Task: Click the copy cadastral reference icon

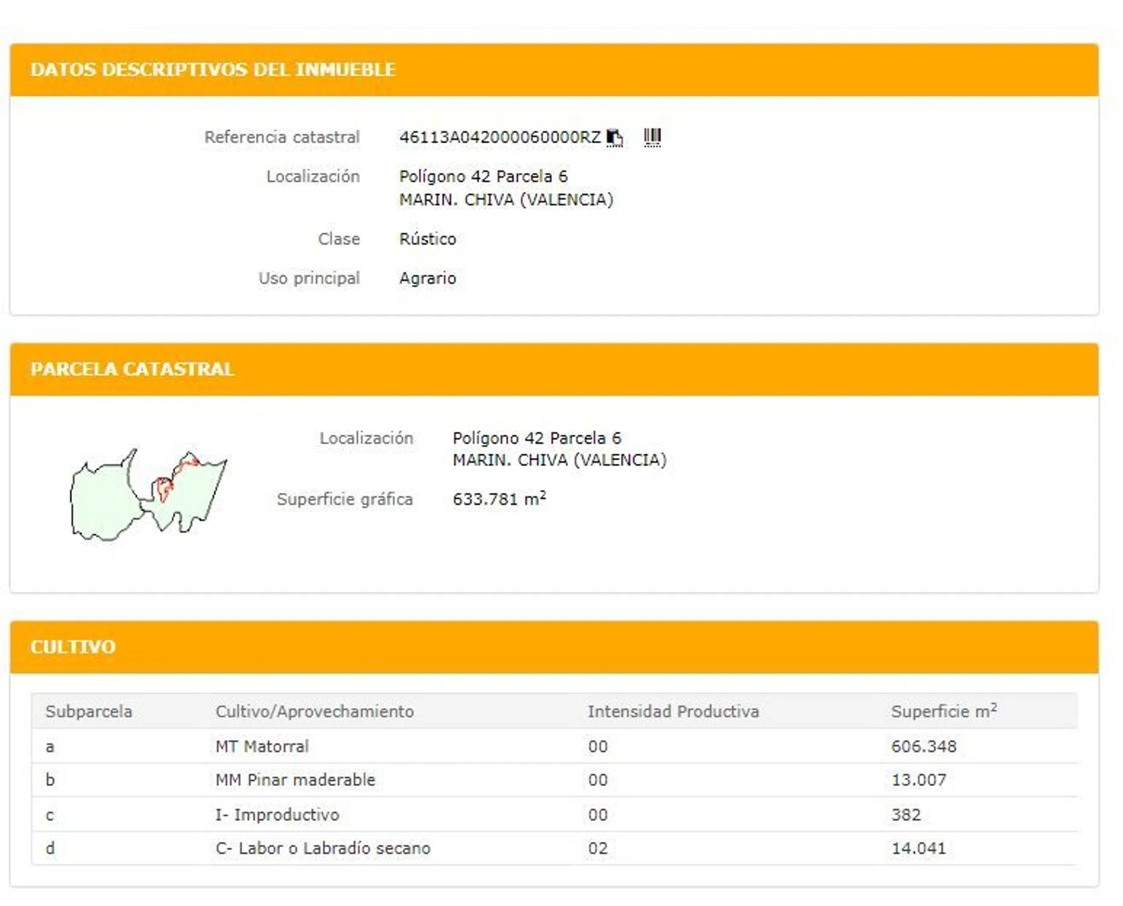Action: [614, 138]
